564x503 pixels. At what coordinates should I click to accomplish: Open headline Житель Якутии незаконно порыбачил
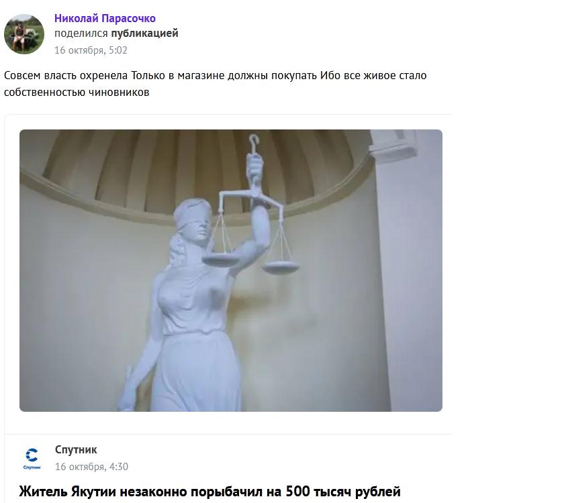[209, 491]
